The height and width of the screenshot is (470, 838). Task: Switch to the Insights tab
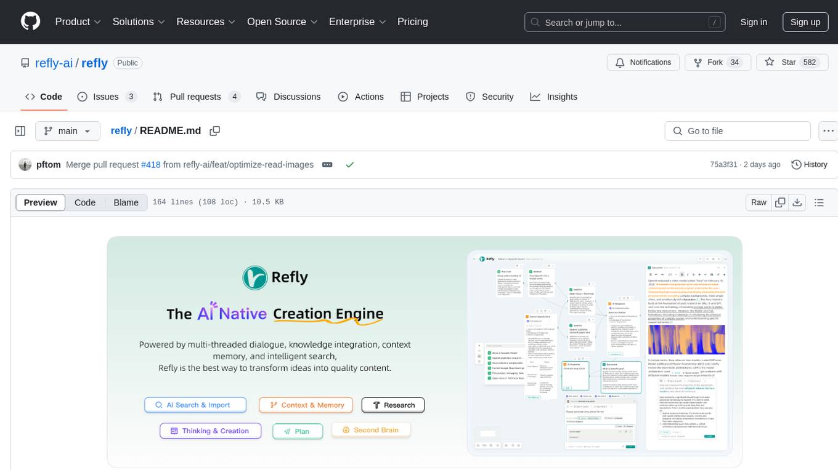(554, 97)
